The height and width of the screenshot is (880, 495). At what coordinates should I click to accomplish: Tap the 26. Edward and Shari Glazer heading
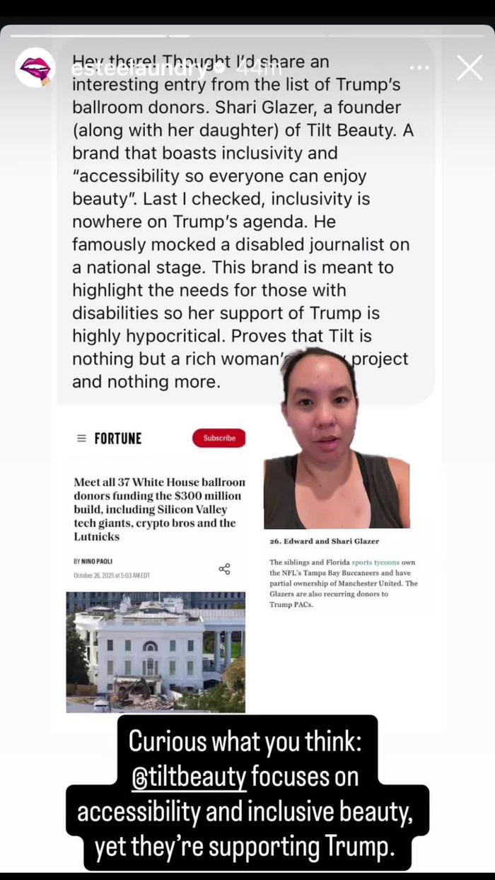tap(325, 541)
